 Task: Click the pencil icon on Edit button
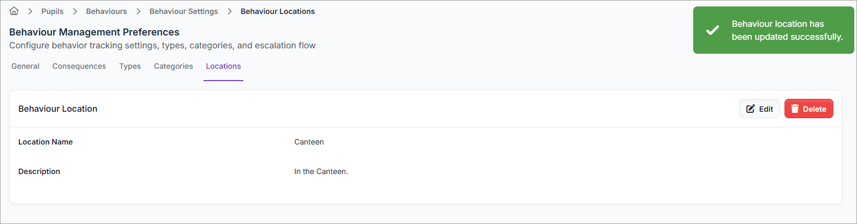point(751,109)
